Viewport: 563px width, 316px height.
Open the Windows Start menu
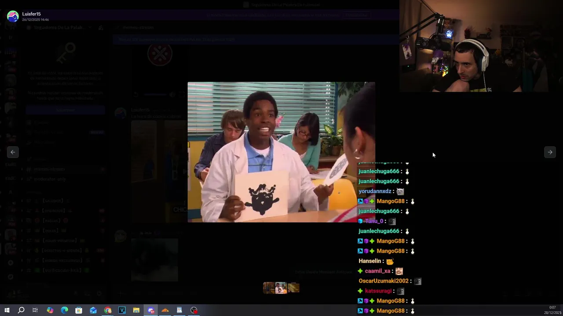(7, 310)
